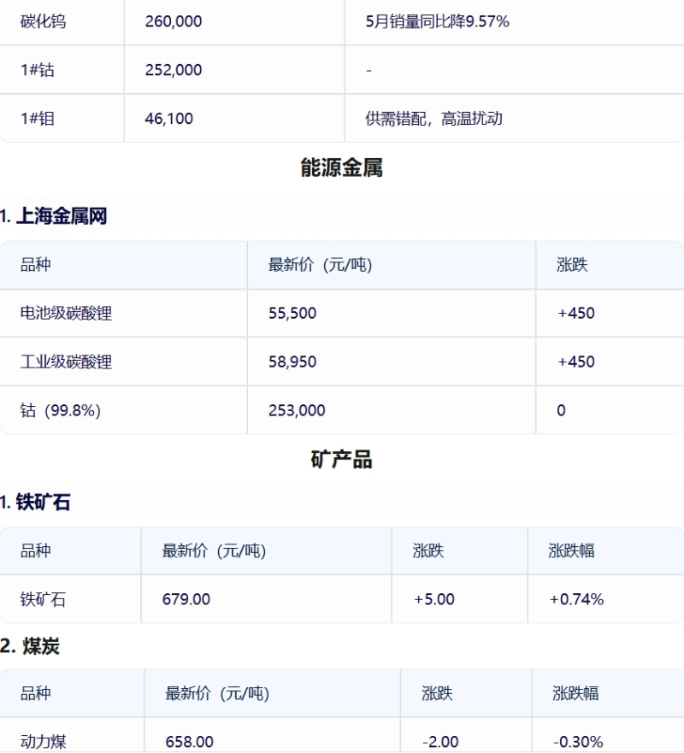Click the 0 change value for 钴
The height and width of the screenshot is (753, 684).
click(561, 410)
